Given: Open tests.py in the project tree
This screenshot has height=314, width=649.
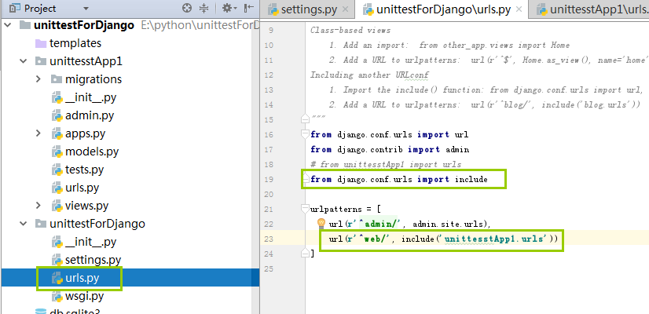Looking at the screenshot, I should [84, 170].
